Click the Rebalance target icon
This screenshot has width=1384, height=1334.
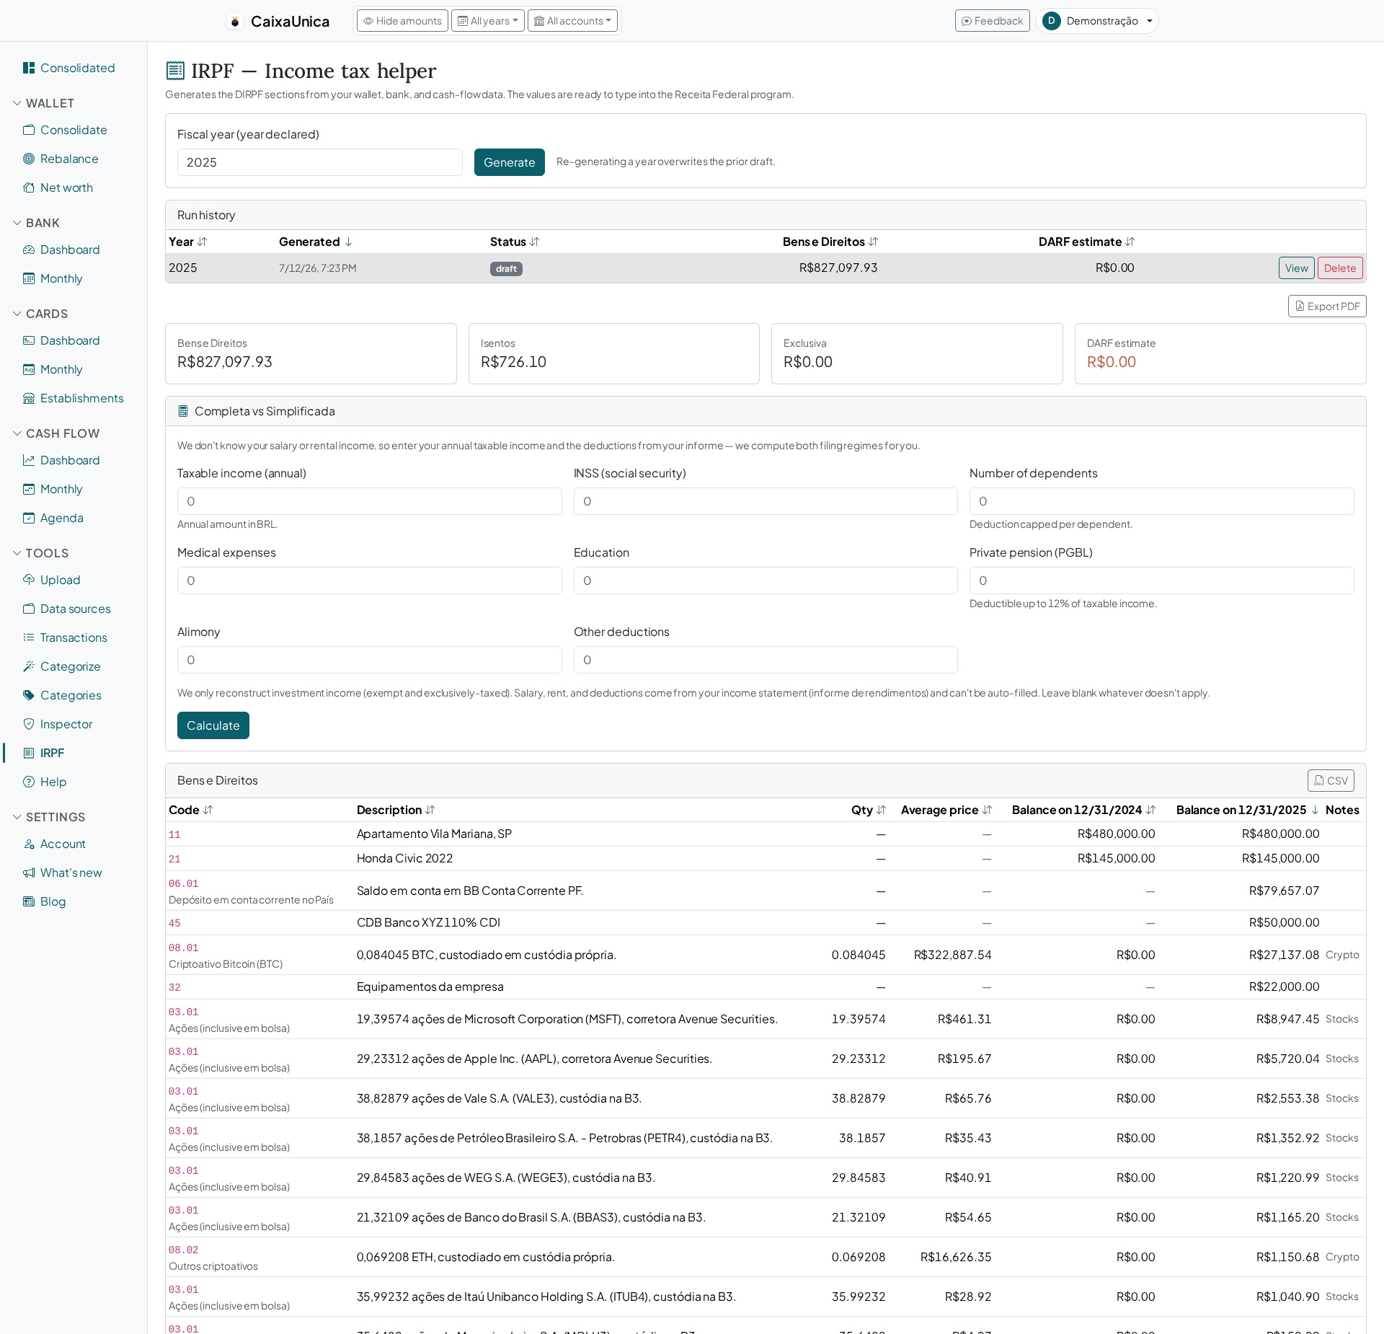pyautogui.click(x=29, y=159)
